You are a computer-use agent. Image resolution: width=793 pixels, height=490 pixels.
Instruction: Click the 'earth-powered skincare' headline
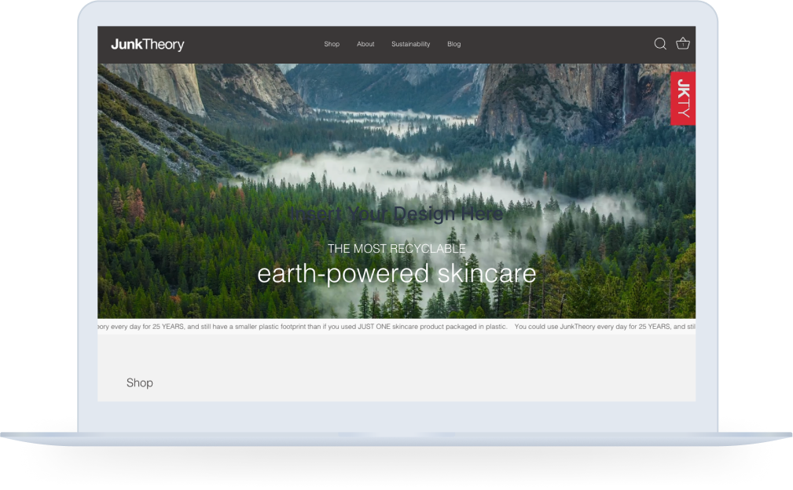point(396,273)
